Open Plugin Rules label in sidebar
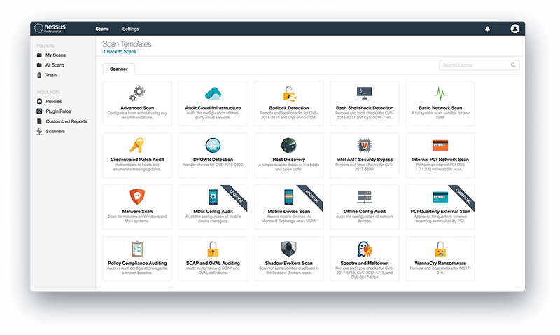Image resolution: width=560 pixels, height=335 pixels. [58, 111]
